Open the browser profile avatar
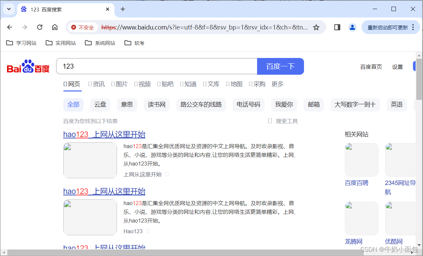The image size is (423, 256). [352, 27]
